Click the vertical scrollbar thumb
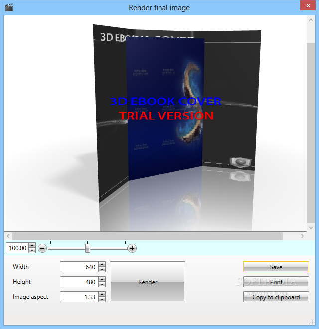The height and width of the screenshot is (329, 319). coord(311,133)
